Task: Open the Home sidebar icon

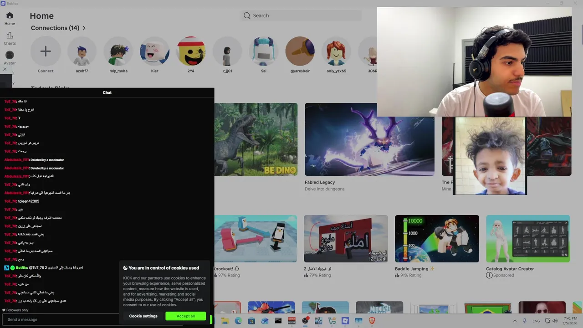Action: (x=10, y=15)
